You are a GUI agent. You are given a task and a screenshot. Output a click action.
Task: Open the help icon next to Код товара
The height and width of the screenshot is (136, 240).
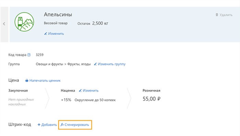click(29, 55)
